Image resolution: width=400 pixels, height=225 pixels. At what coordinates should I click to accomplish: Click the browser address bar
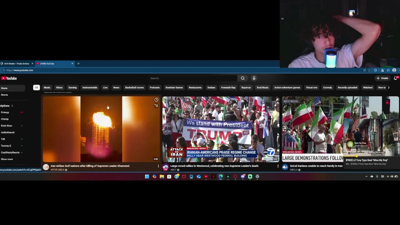[x=181, y=70]
